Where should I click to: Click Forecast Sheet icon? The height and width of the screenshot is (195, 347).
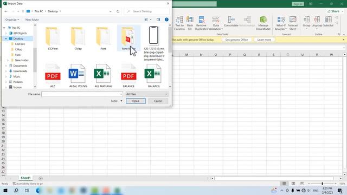tap(293, 23)
